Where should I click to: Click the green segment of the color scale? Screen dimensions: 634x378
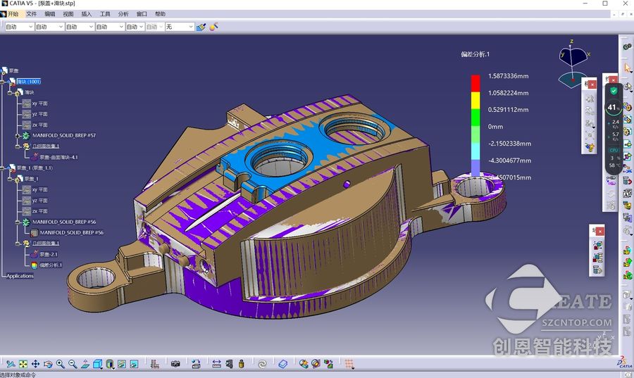click(x=475, y=117)
